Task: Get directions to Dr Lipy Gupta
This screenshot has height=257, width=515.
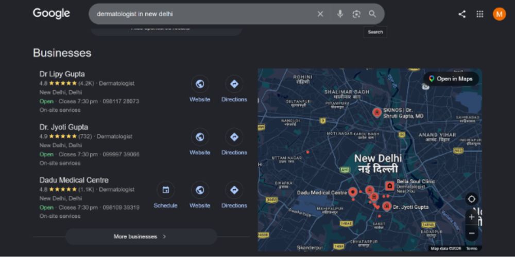Action: click(x=234, y=84)
